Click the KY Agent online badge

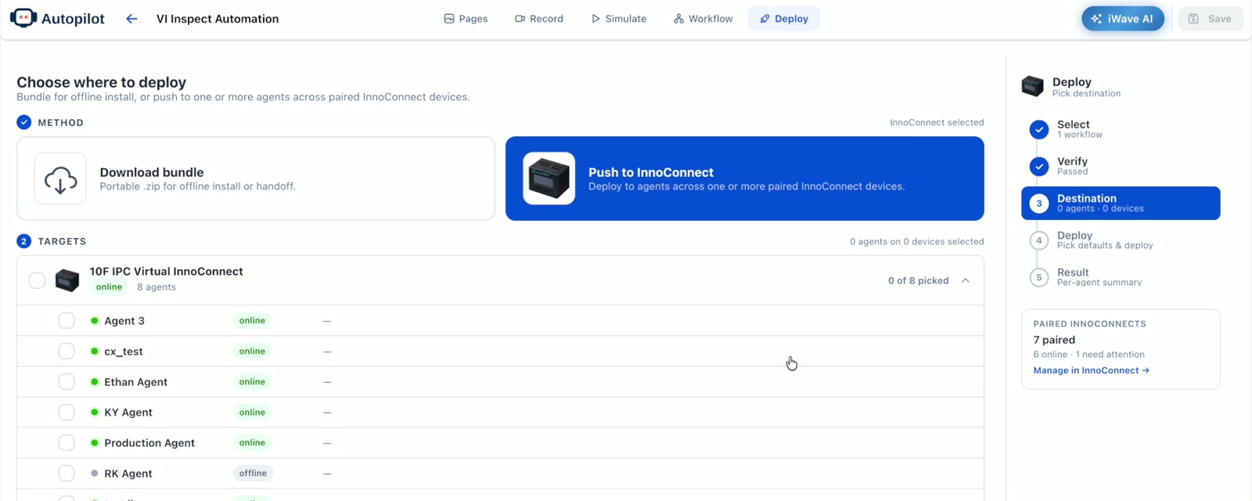pyautogui.click(x=252, y=413)
